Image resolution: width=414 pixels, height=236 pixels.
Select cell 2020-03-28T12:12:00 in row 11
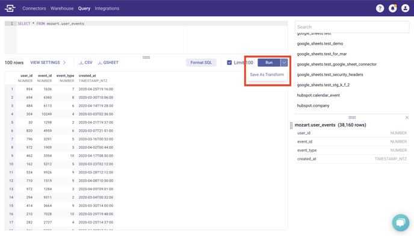(96, 172)
